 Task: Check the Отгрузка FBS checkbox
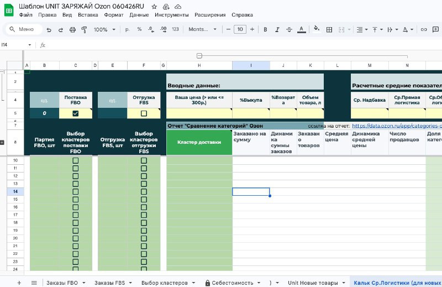(144, 113)
